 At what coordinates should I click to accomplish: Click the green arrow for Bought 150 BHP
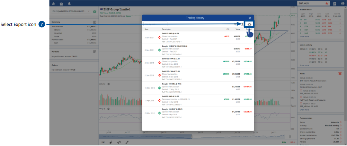(x=160, y=113)
